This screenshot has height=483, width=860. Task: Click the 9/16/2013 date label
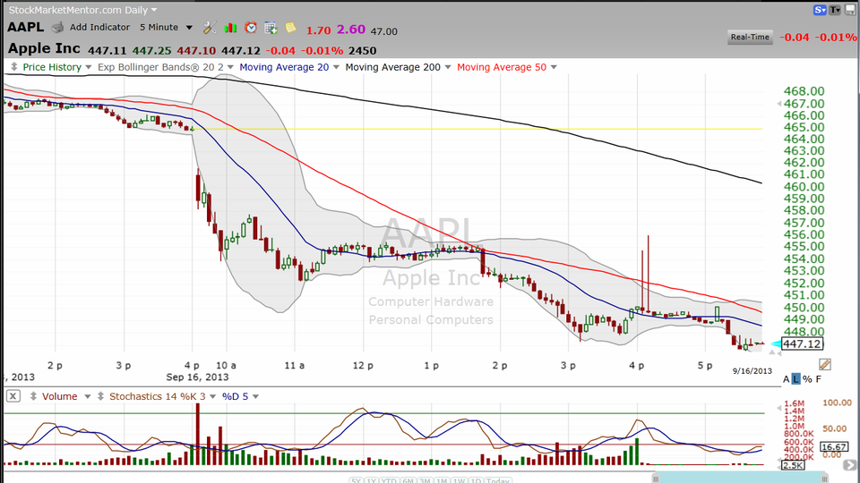click(x=752, y=370)
